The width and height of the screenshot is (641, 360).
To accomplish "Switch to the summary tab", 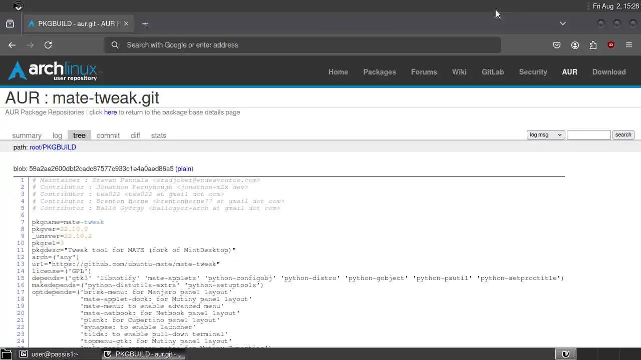I will click(27, 135).
